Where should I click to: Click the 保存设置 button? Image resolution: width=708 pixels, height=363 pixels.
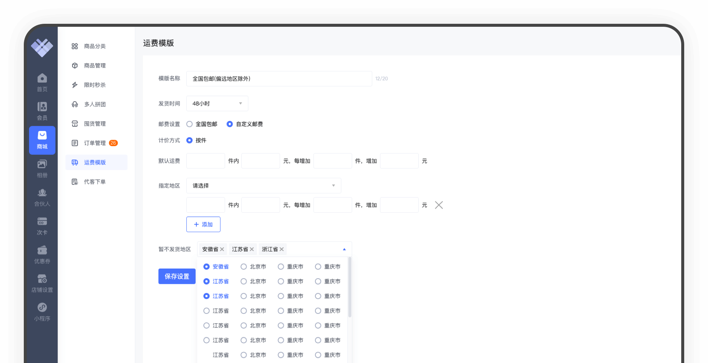pos(177,276)
